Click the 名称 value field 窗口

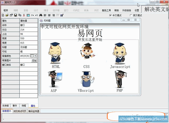pyautogui.click(x=29, y=25)
